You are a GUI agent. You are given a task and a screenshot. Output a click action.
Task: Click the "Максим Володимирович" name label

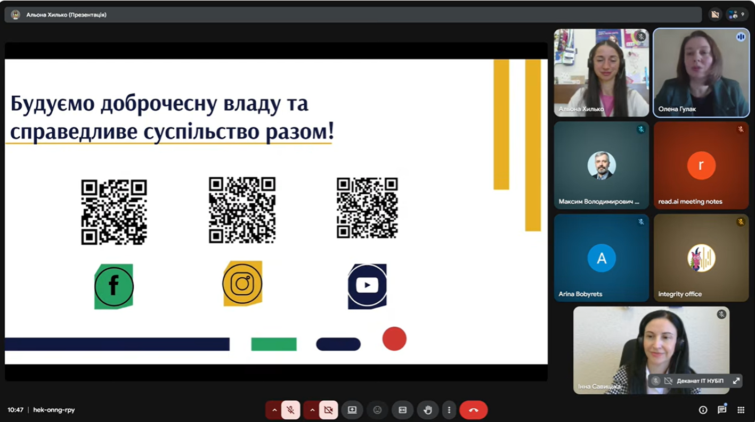click(x=599, y=202)
